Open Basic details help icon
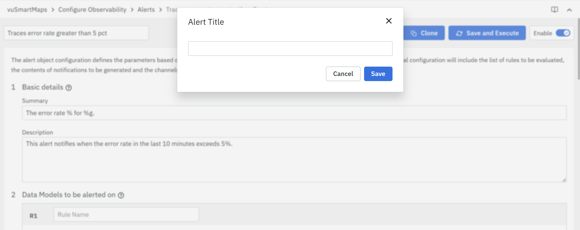 click(x=69, y=88)
